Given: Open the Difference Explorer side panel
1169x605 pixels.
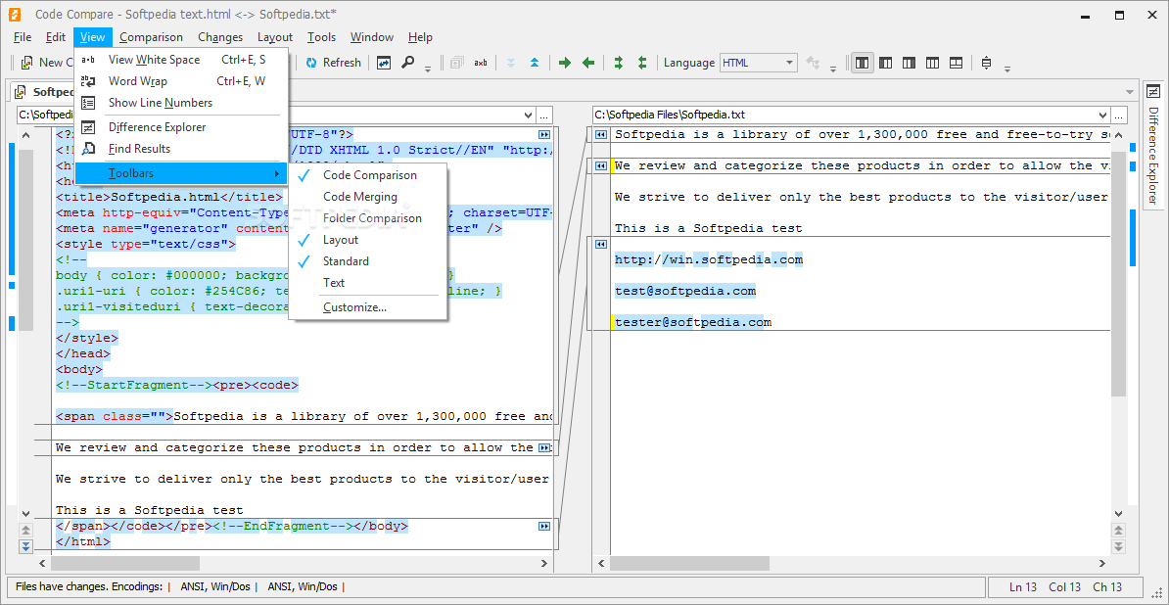Looking at the screenshot, I should pyautogui.click(x=1153, y=145).
